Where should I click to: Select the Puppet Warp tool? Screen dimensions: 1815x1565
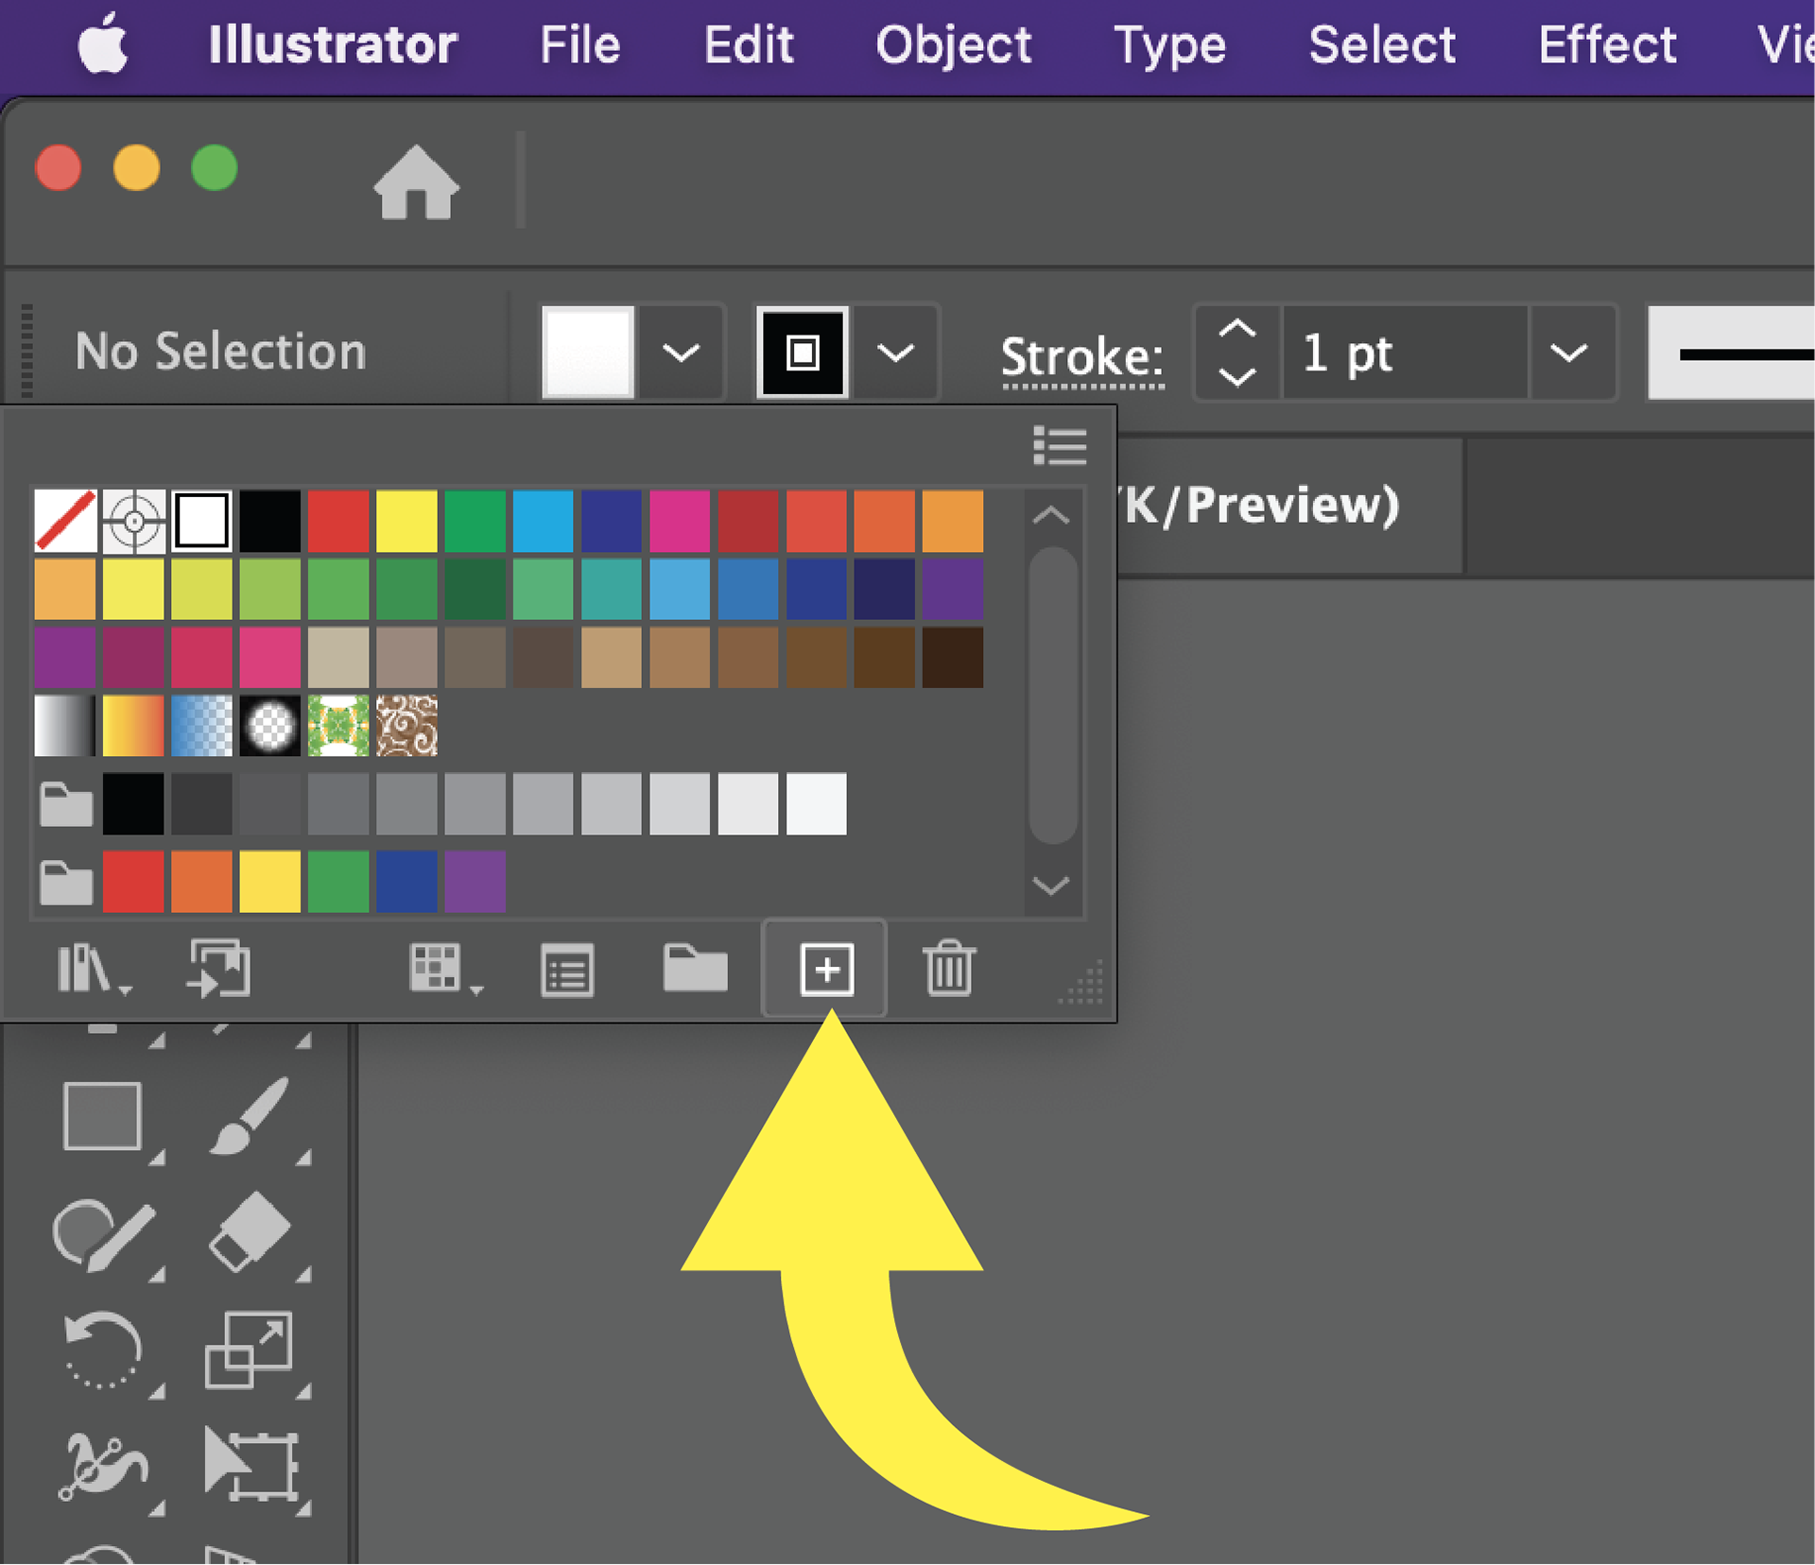tap(102, 1468)
